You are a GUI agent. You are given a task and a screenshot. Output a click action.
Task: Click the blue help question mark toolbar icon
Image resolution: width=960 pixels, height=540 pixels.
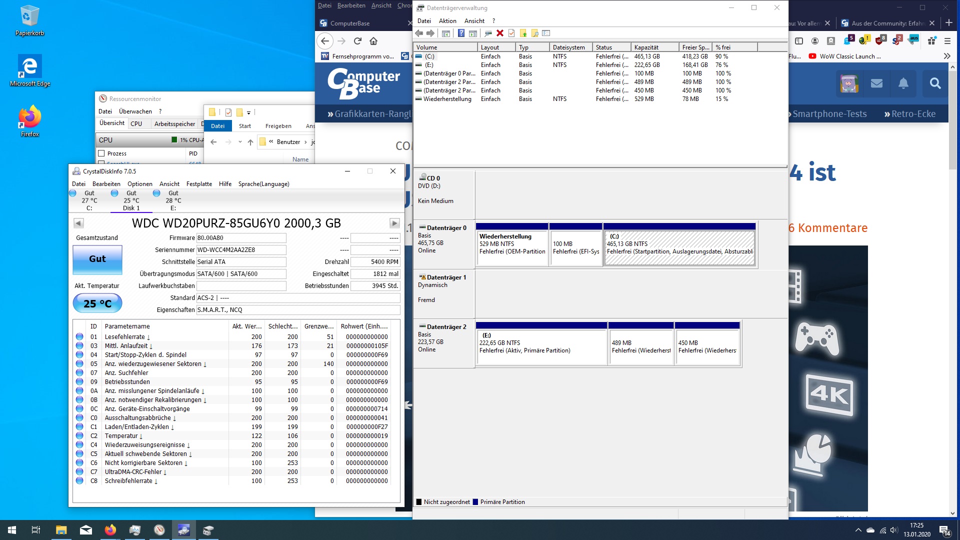pos(461,33)
